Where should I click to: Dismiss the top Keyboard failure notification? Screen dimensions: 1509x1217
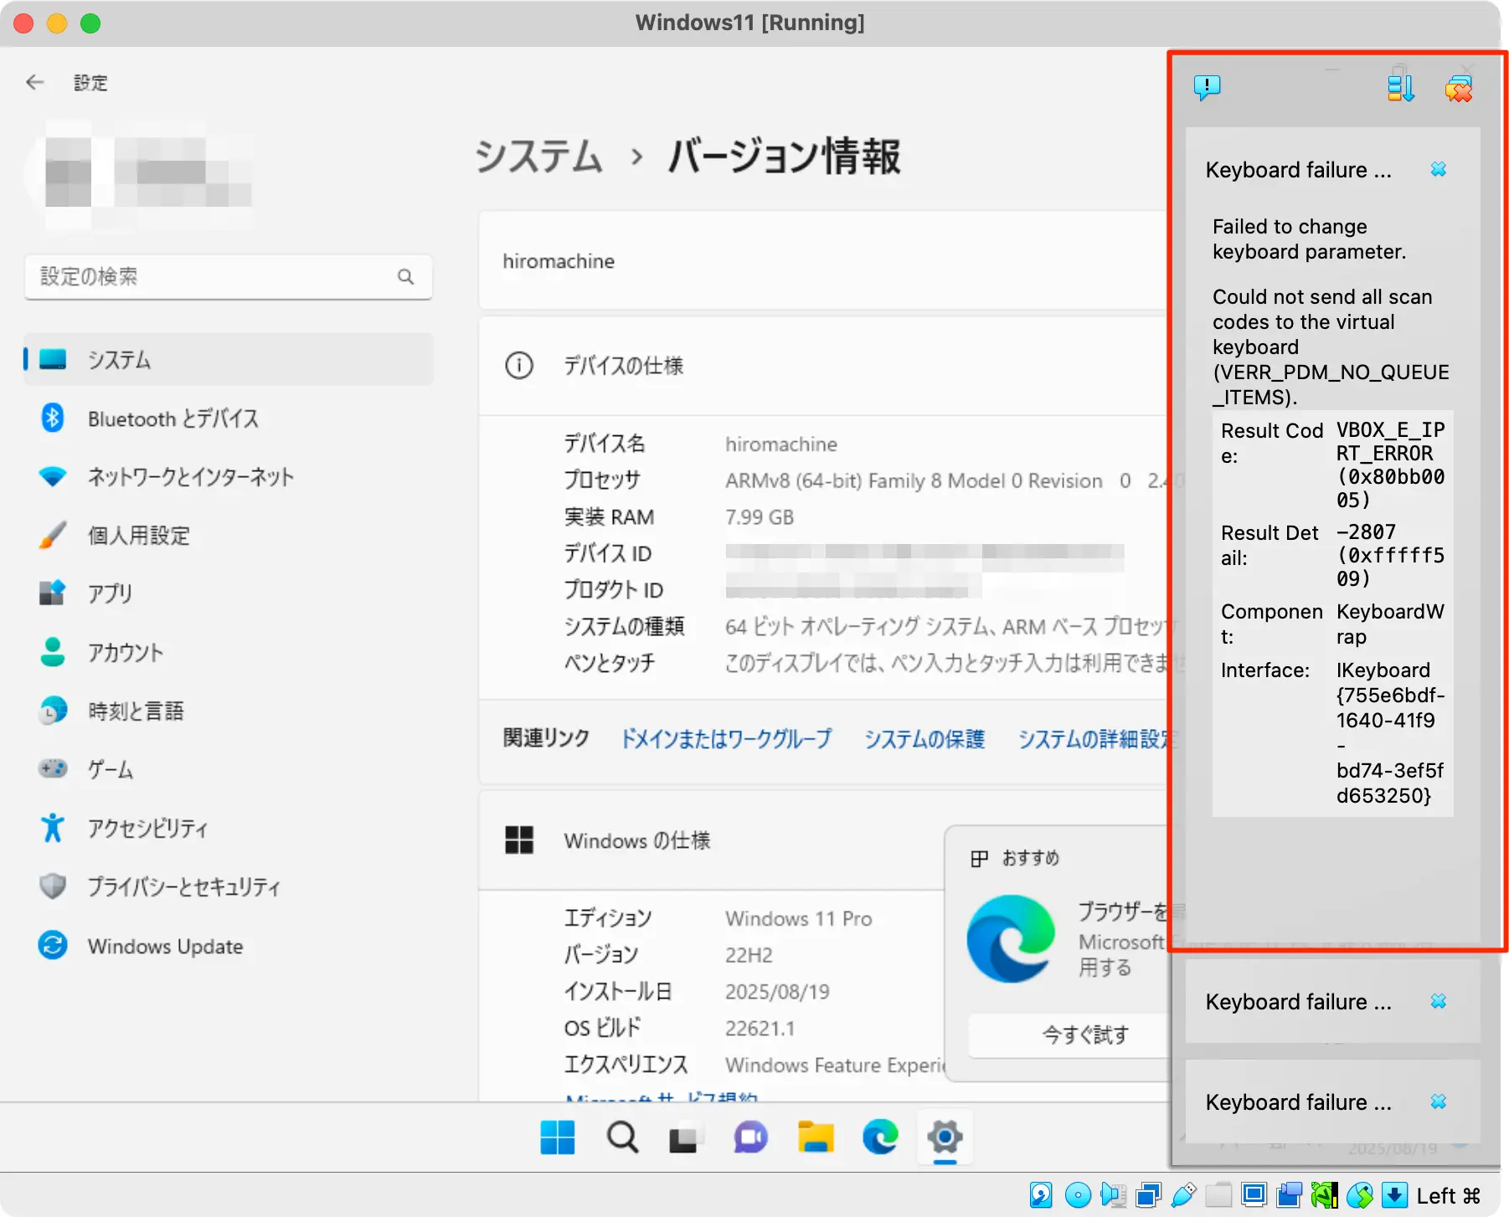click(1438, 170)
